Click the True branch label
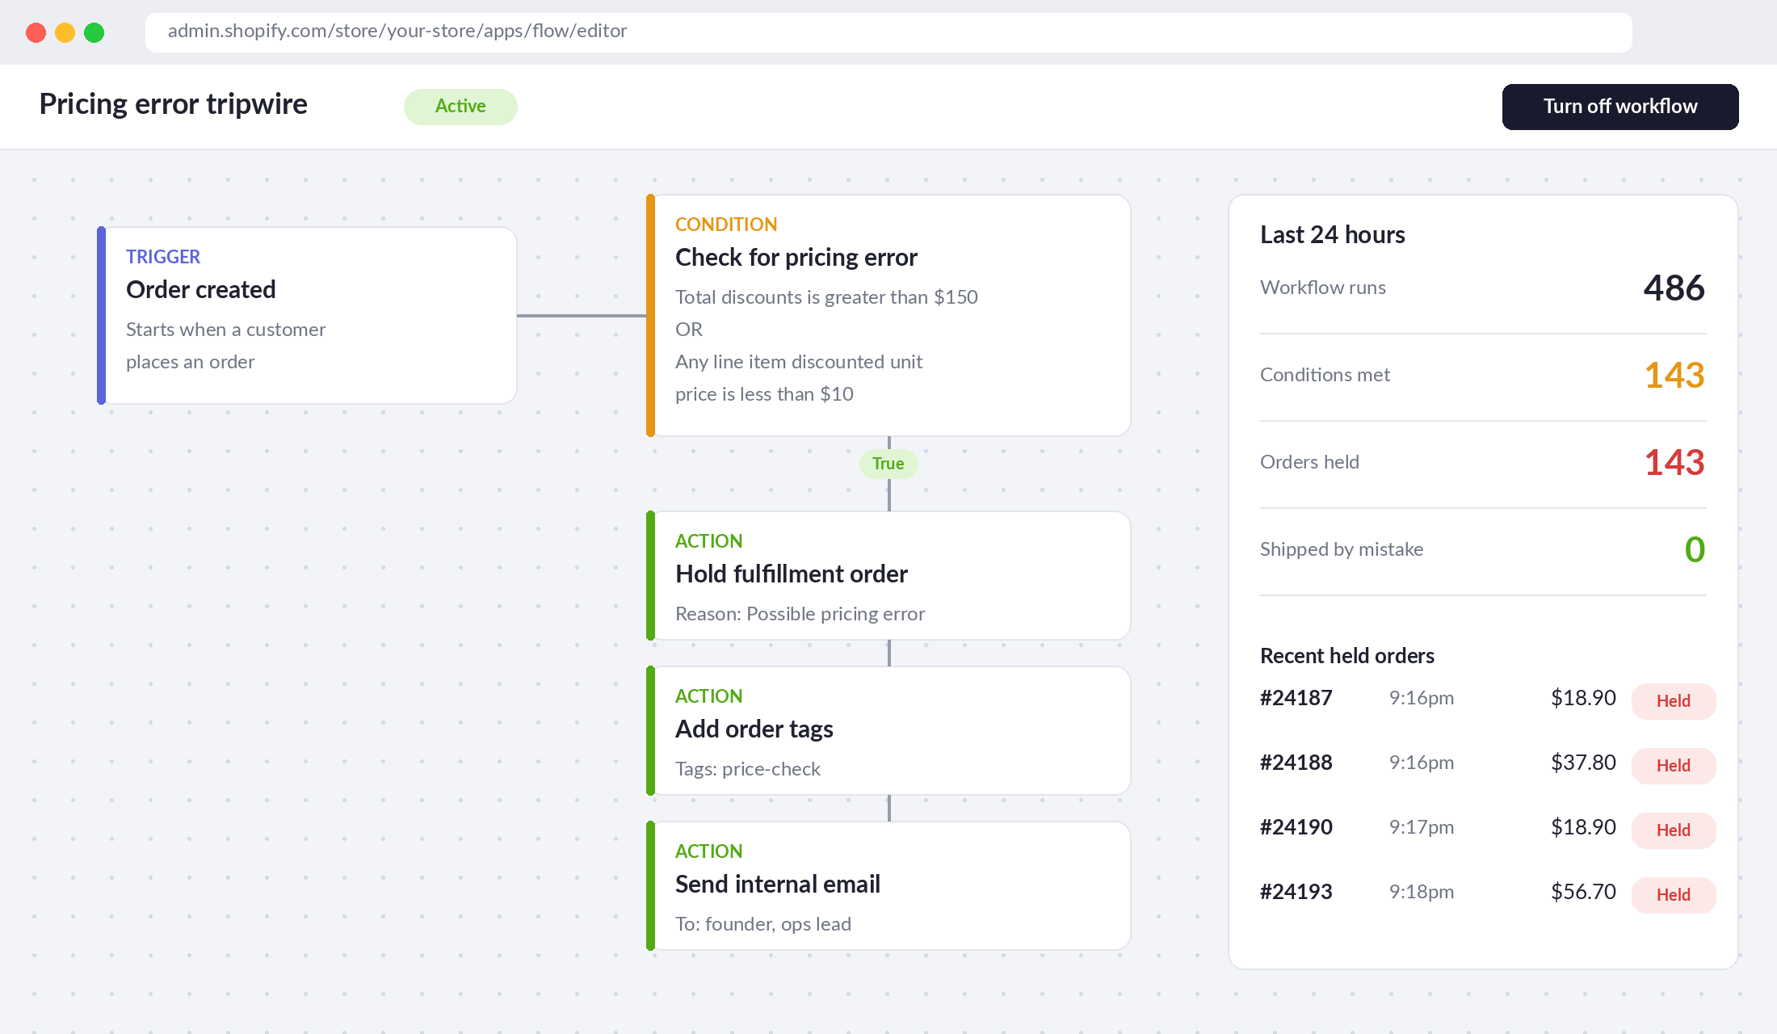Image resolution: width=1777 pixels, height=1034 pixels. (888, 464)
